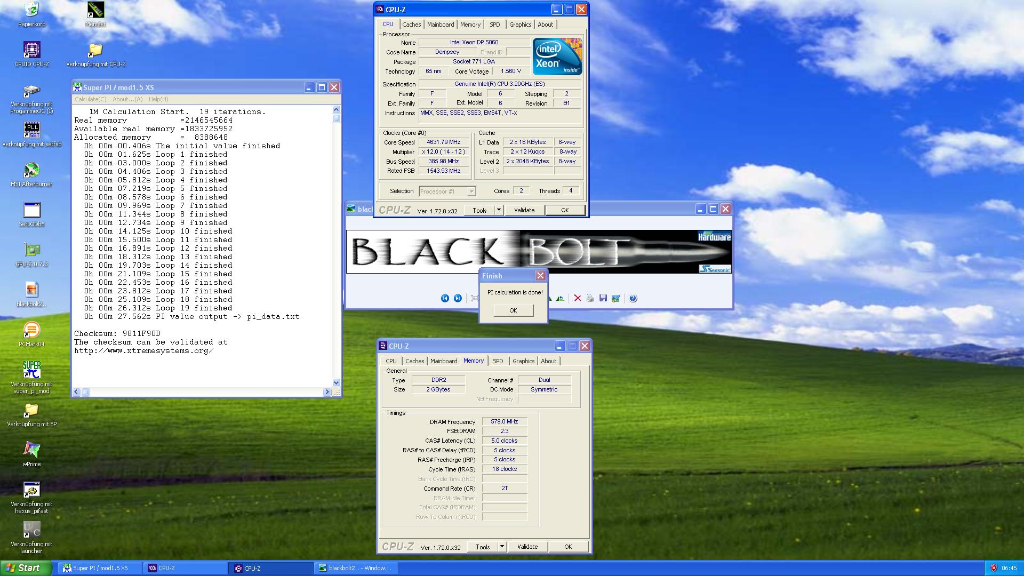The width and height of the screenshot is (1024, 576).
Task: Click OK in the top CPU-Z window
Action: pos(565,210)
